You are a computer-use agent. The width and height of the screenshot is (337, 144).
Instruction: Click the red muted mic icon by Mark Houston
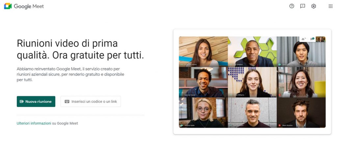(280, 125)
